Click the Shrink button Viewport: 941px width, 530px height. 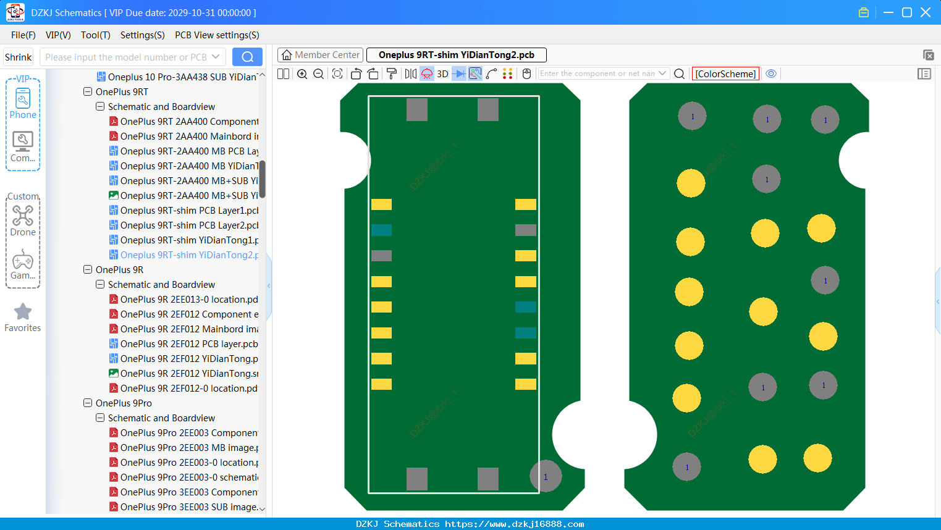point(19,57)
